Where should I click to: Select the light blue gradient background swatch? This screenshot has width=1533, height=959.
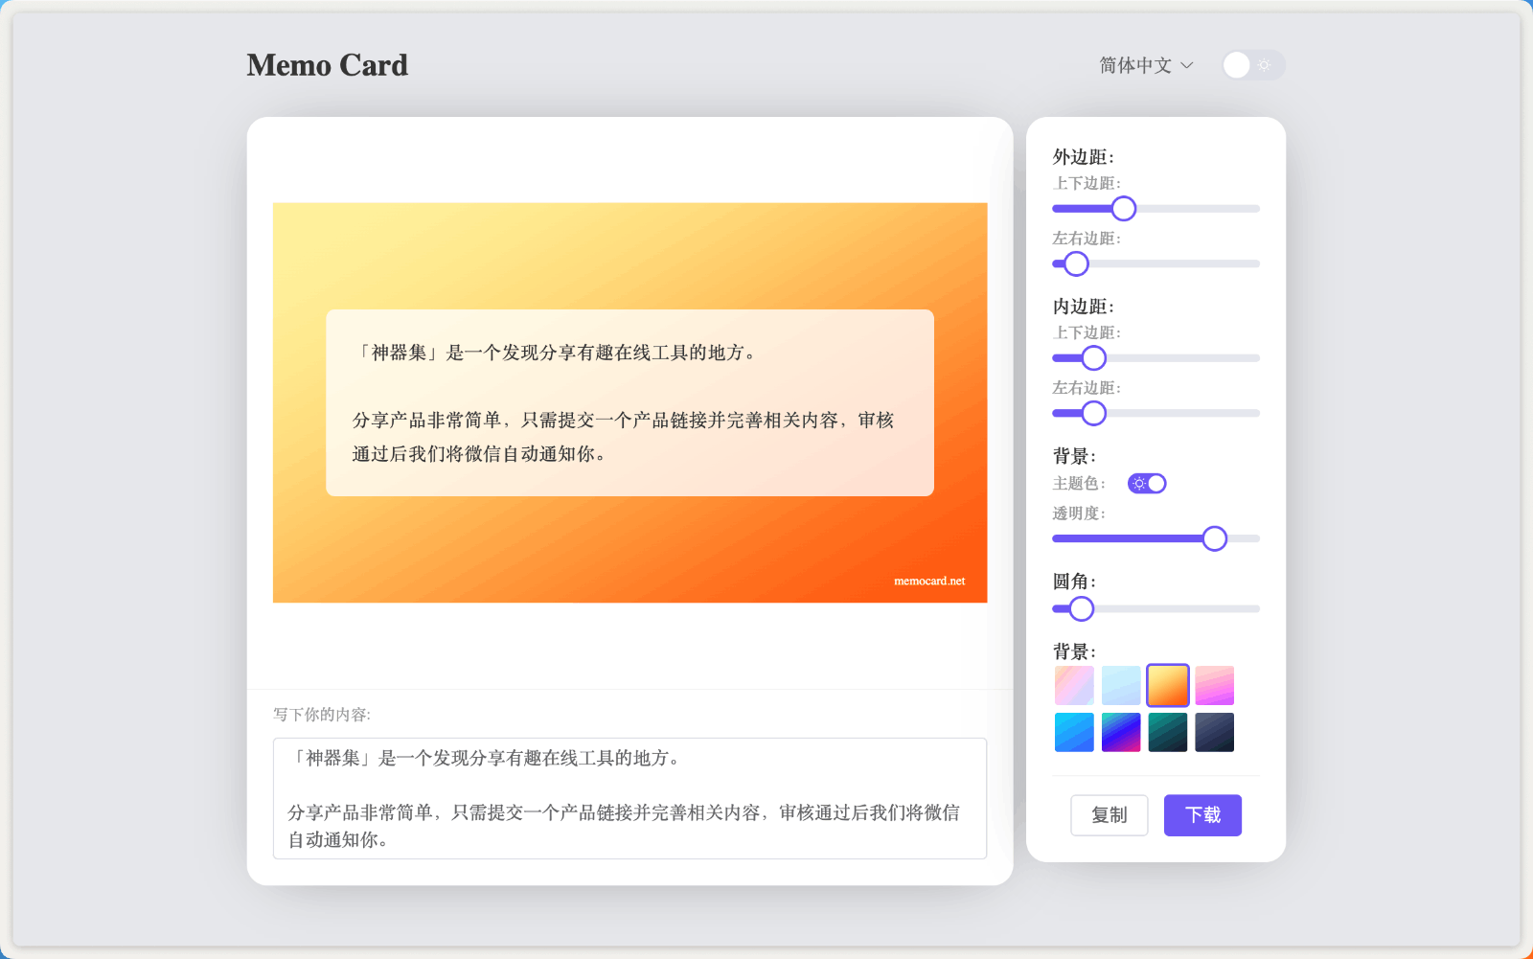coord(1120,685)
